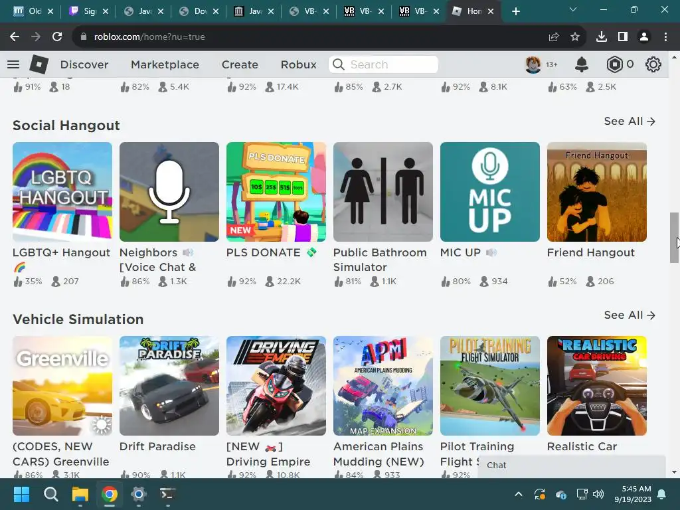The width and height of the screenshot is (680, 510).
Task: Share this page icon in address bar
Action: (554, 37)
